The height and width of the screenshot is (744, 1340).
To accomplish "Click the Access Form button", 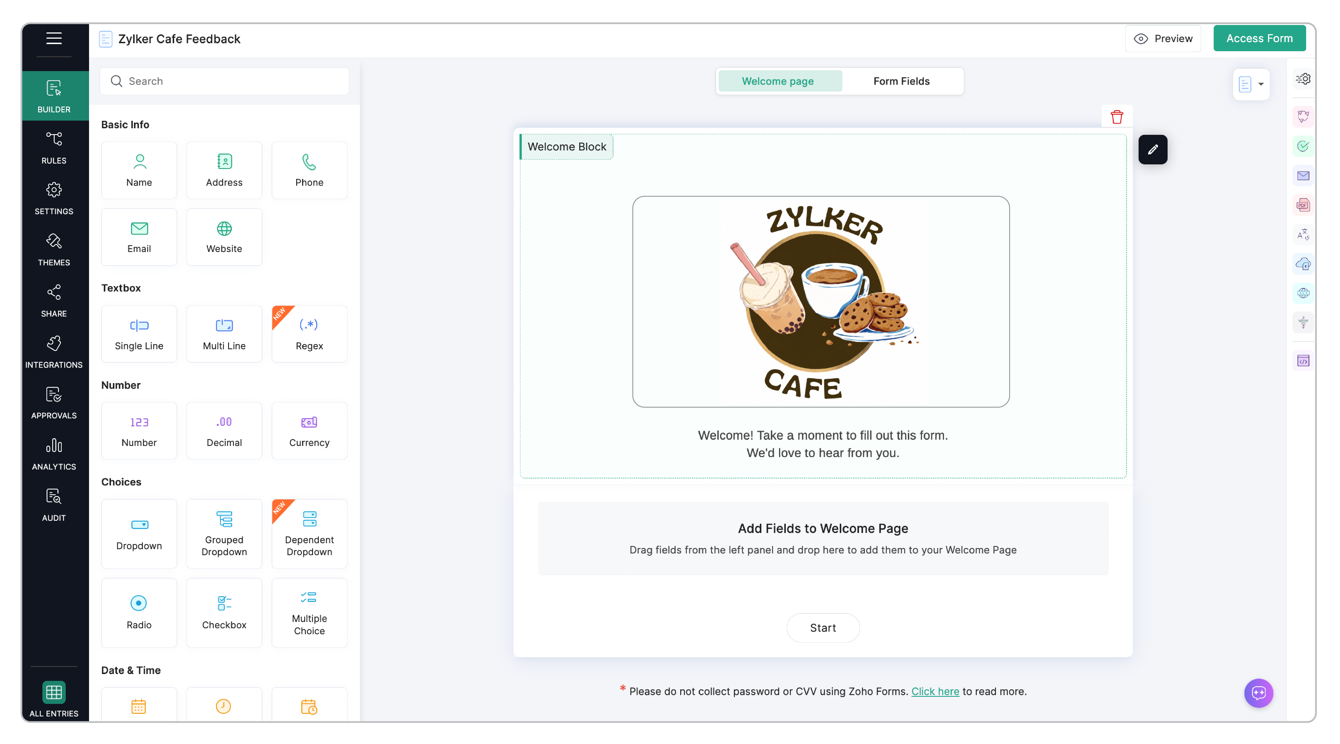I will click(1259, 38).
